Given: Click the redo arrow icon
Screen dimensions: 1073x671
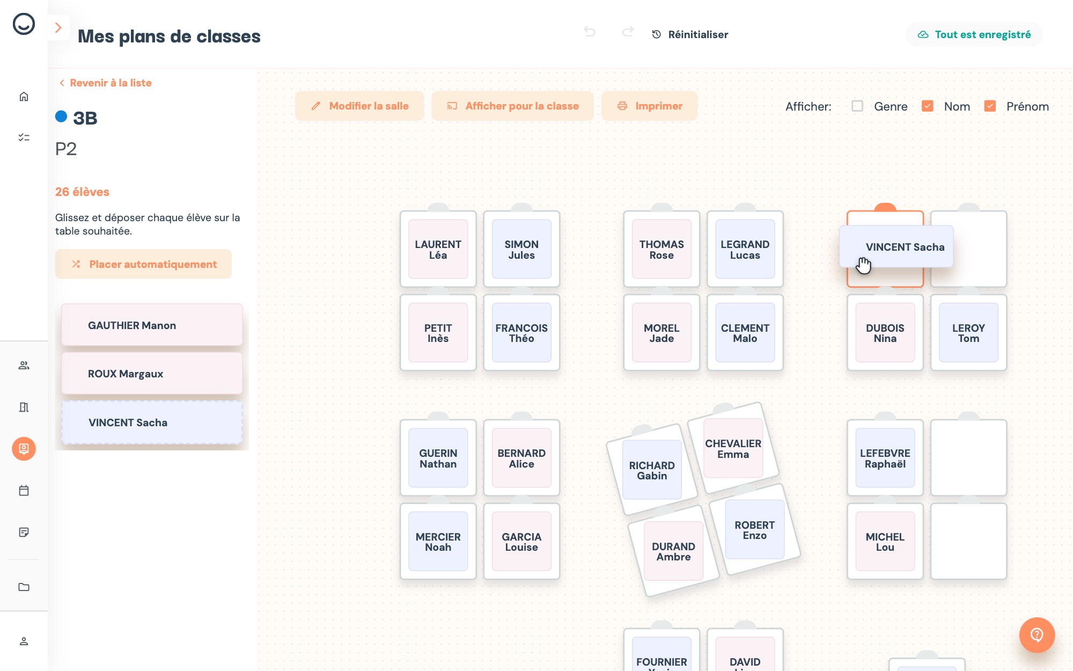Looking at the screenshot, I should [628, 32].
